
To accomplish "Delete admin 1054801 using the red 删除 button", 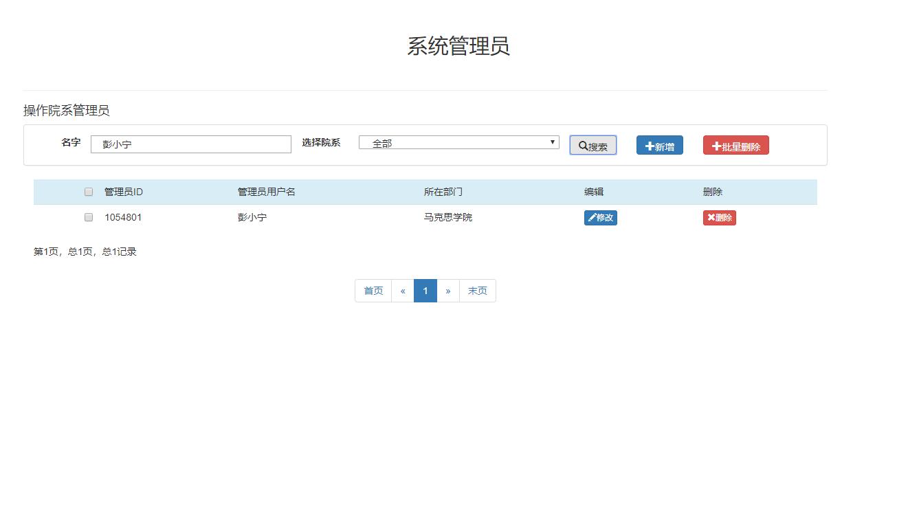I will tap(719, 217).
